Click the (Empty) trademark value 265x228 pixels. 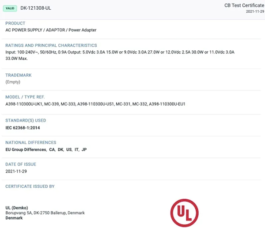13,82
